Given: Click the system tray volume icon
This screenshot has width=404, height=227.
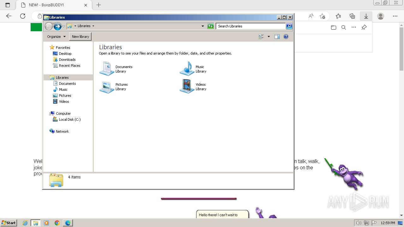Looking at the screenshot, I should pos(359,223).
